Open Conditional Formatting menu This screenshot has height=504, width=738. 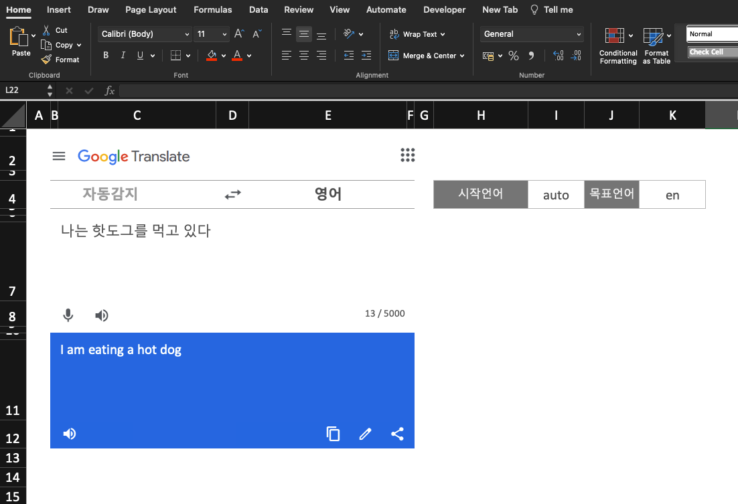tap(618, 46)
